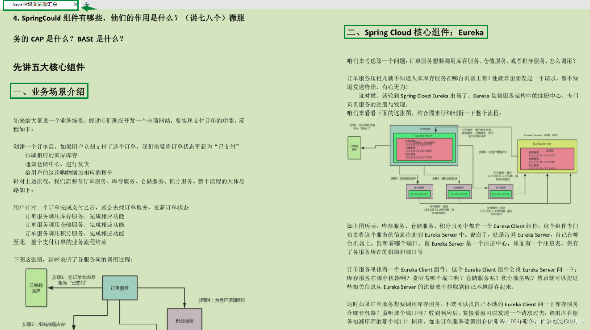Click line 订单服务调用仓储服务，完成相应功能
590x330 pixels.
75,225
